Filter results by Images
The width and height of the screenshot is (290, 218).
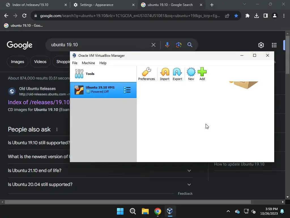17,62
